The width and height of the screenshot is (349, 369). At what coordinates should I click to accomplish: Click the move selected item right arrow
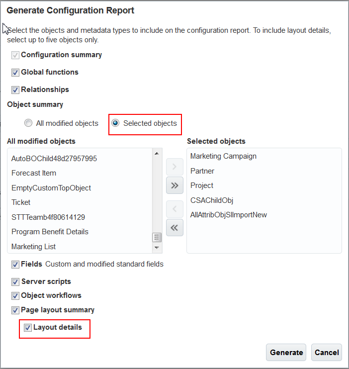pos(174,166)
